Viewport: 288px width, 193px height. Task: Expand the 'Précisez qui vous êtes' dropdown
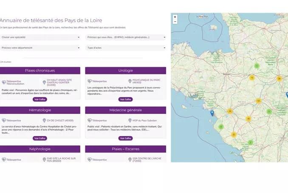(x=125, y=37)
